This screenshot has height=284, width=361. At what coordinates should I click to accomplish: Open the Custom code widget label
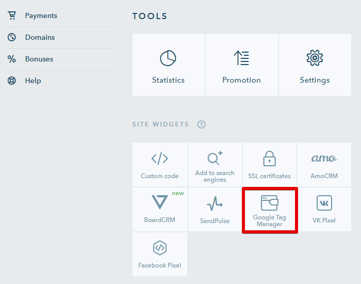coord(159,176)
